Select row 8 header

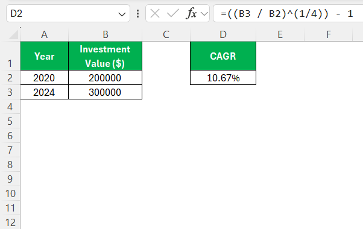tap(10, 165)
